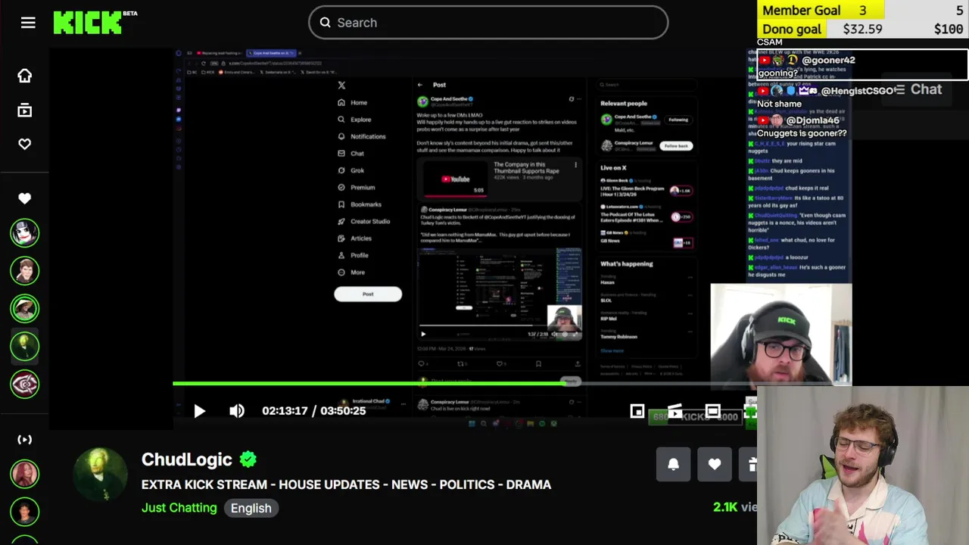Select Bookmarks in streamed X sidebar
969x545 pixels.
[x=359, y=204]
